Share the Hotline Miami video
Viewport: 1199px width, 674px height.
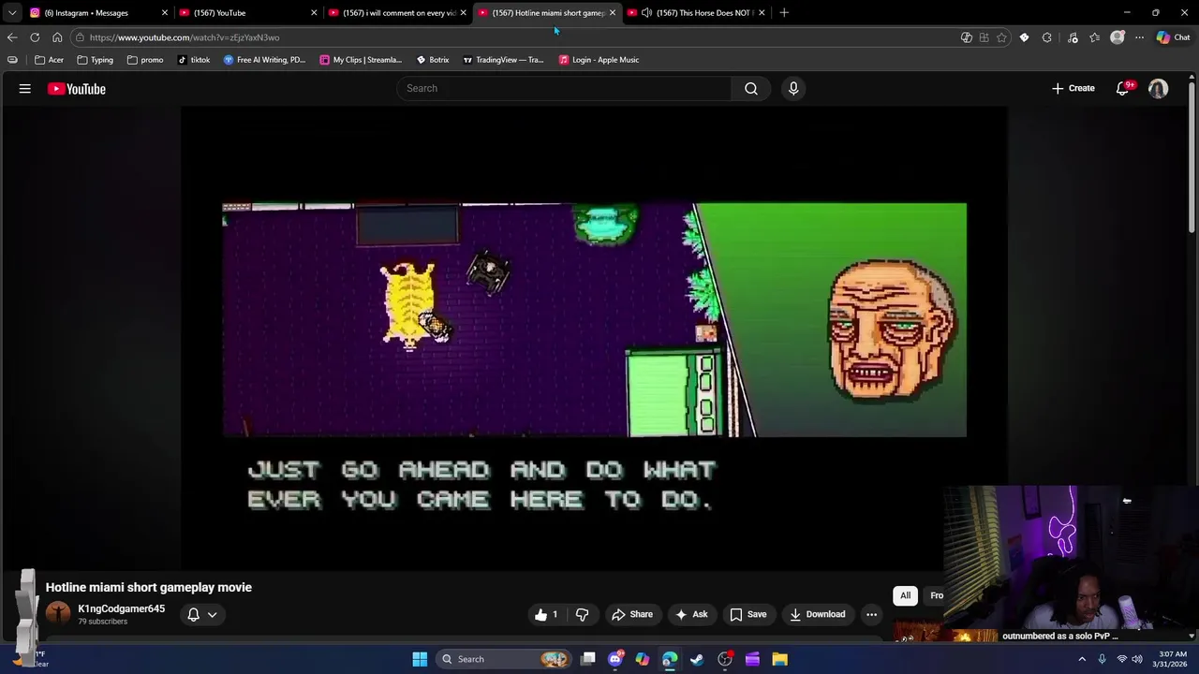[632, 614]
